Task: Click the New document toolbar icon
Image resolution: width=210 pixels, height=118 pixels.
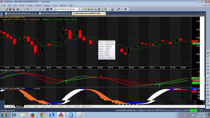Action: tap(3, 9)
